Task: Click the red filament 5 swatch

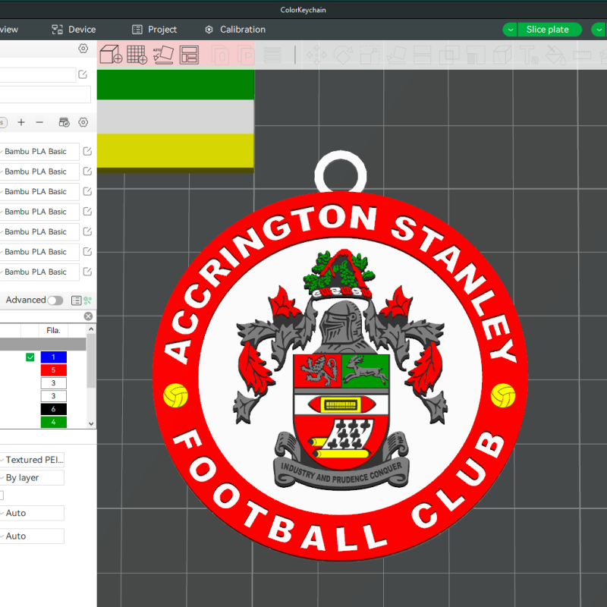Action: [x=53, y=370]
